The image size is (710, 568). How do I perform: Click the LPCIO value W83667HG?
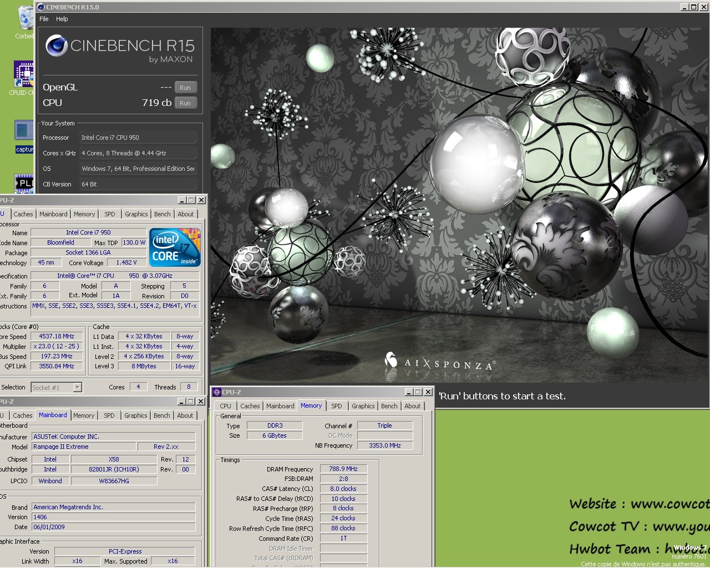coord(114,481)
